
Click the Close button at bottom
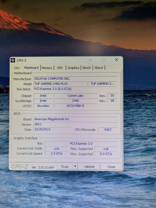coord(111,167)
